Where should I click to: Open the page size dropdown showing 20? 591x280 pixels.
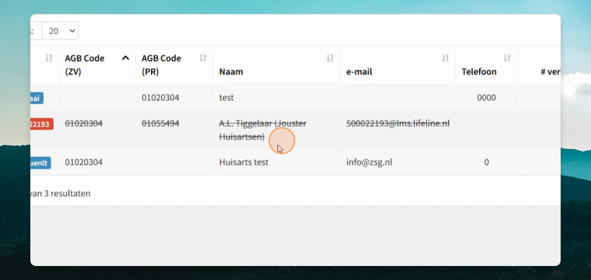point(60,31)
